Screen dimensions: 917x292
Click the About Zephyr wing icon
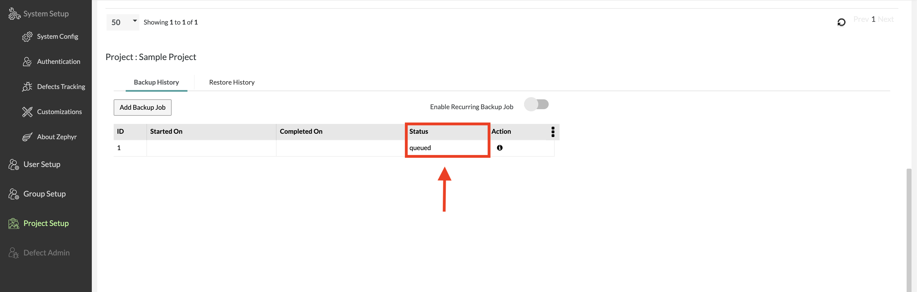coord(27,137)
